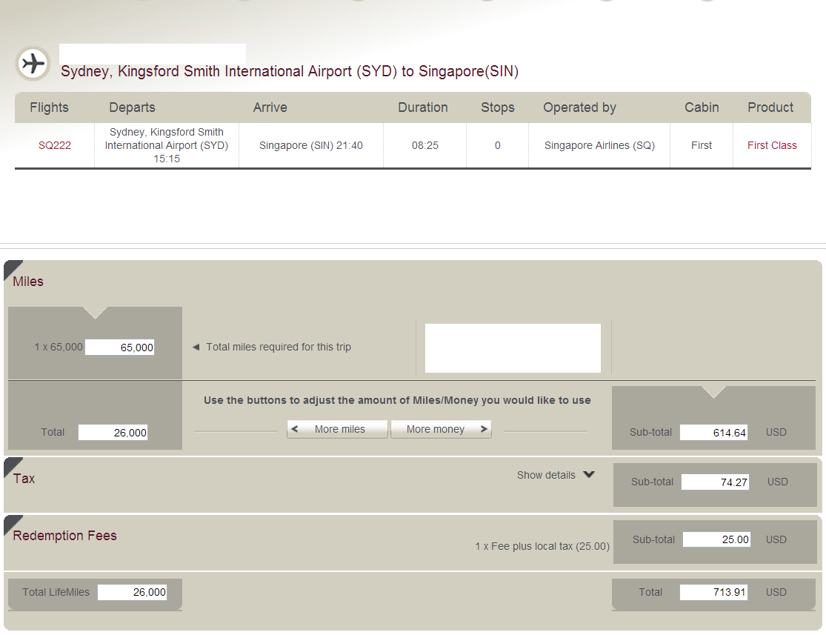
Task: Select the tax sub-total 74.27 field
Action: tap(715, 482)
